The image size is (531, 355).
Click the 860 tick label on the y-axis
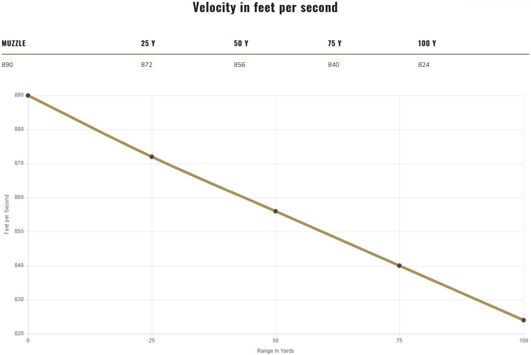[19, 198]
